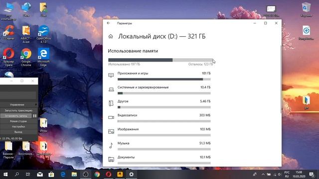The image size is (319, 179).
Task: Click Выход in the OBS window
Action: point(18,132)
